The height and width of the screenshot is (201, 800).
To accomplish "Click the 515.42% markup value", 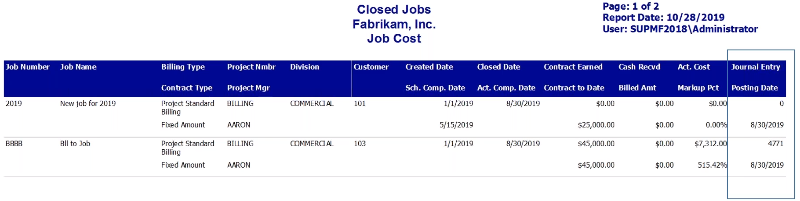I will pos(712,165).
